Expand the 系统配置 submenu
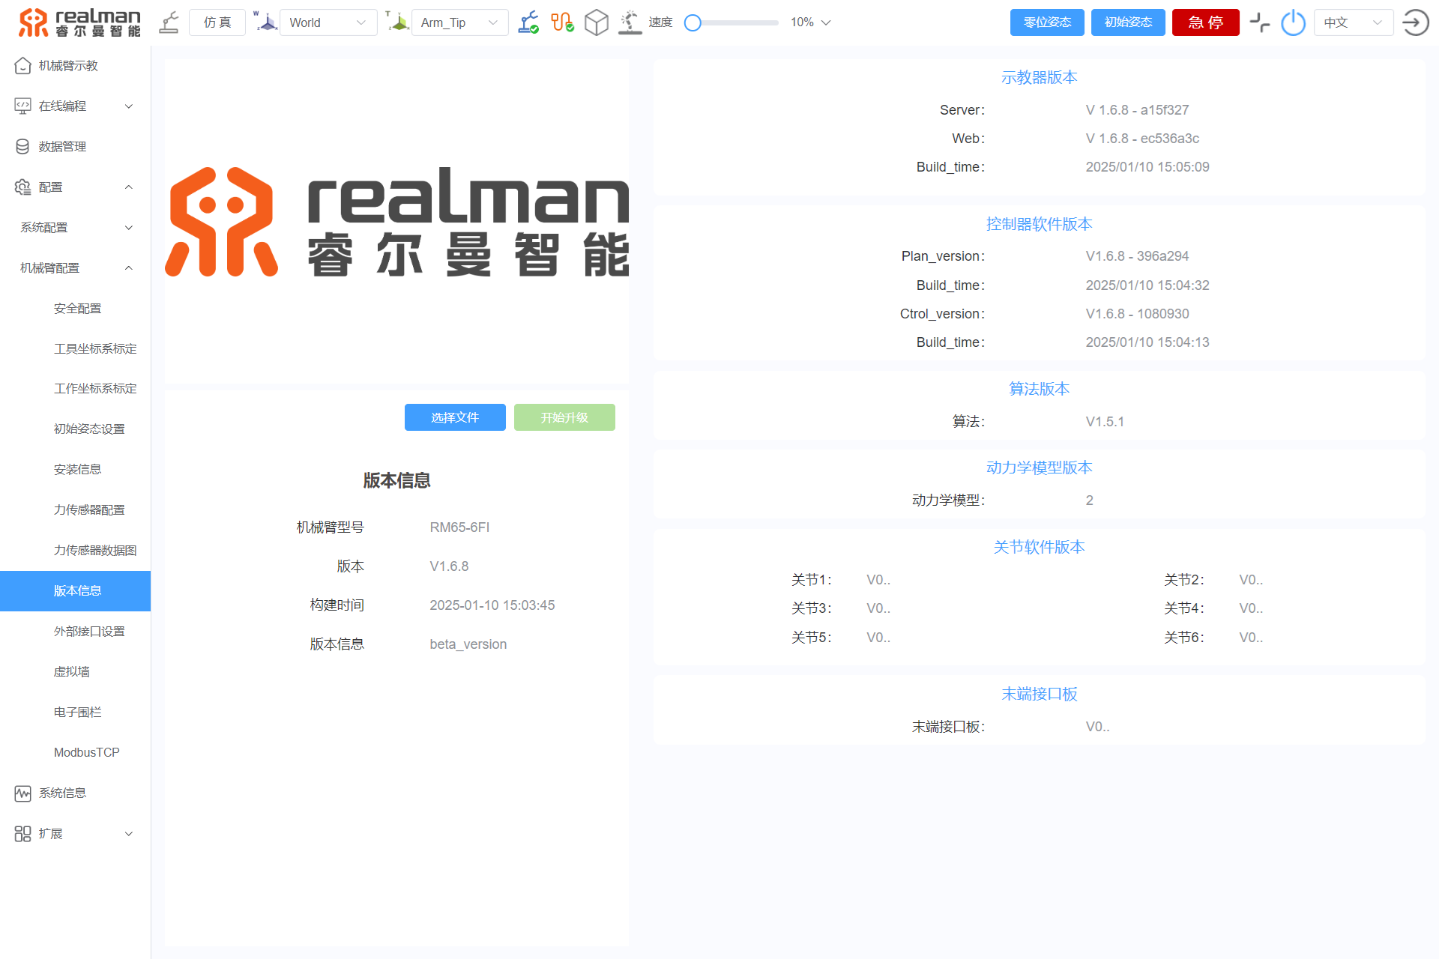The image size is (1439, 959). click(x=75, y=228)
